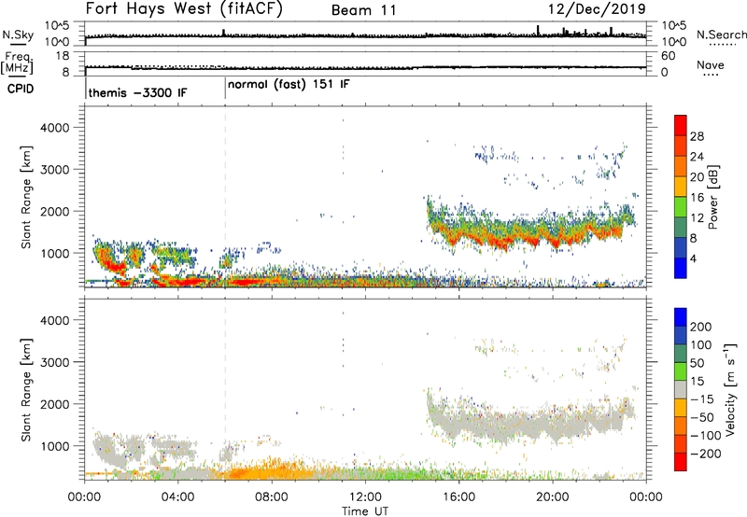Click the 'Time UT' axis label
The width and height of the screenshot is (747, 517).
(x=365, y=510)
